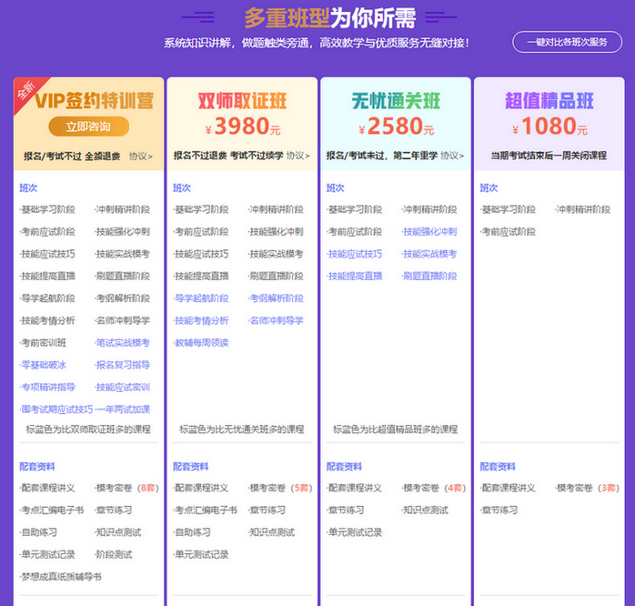Click 技能强化冲刺 in 无忧通关班 column
This screenshot has height=606, width=635.
(x=429, y=232)
